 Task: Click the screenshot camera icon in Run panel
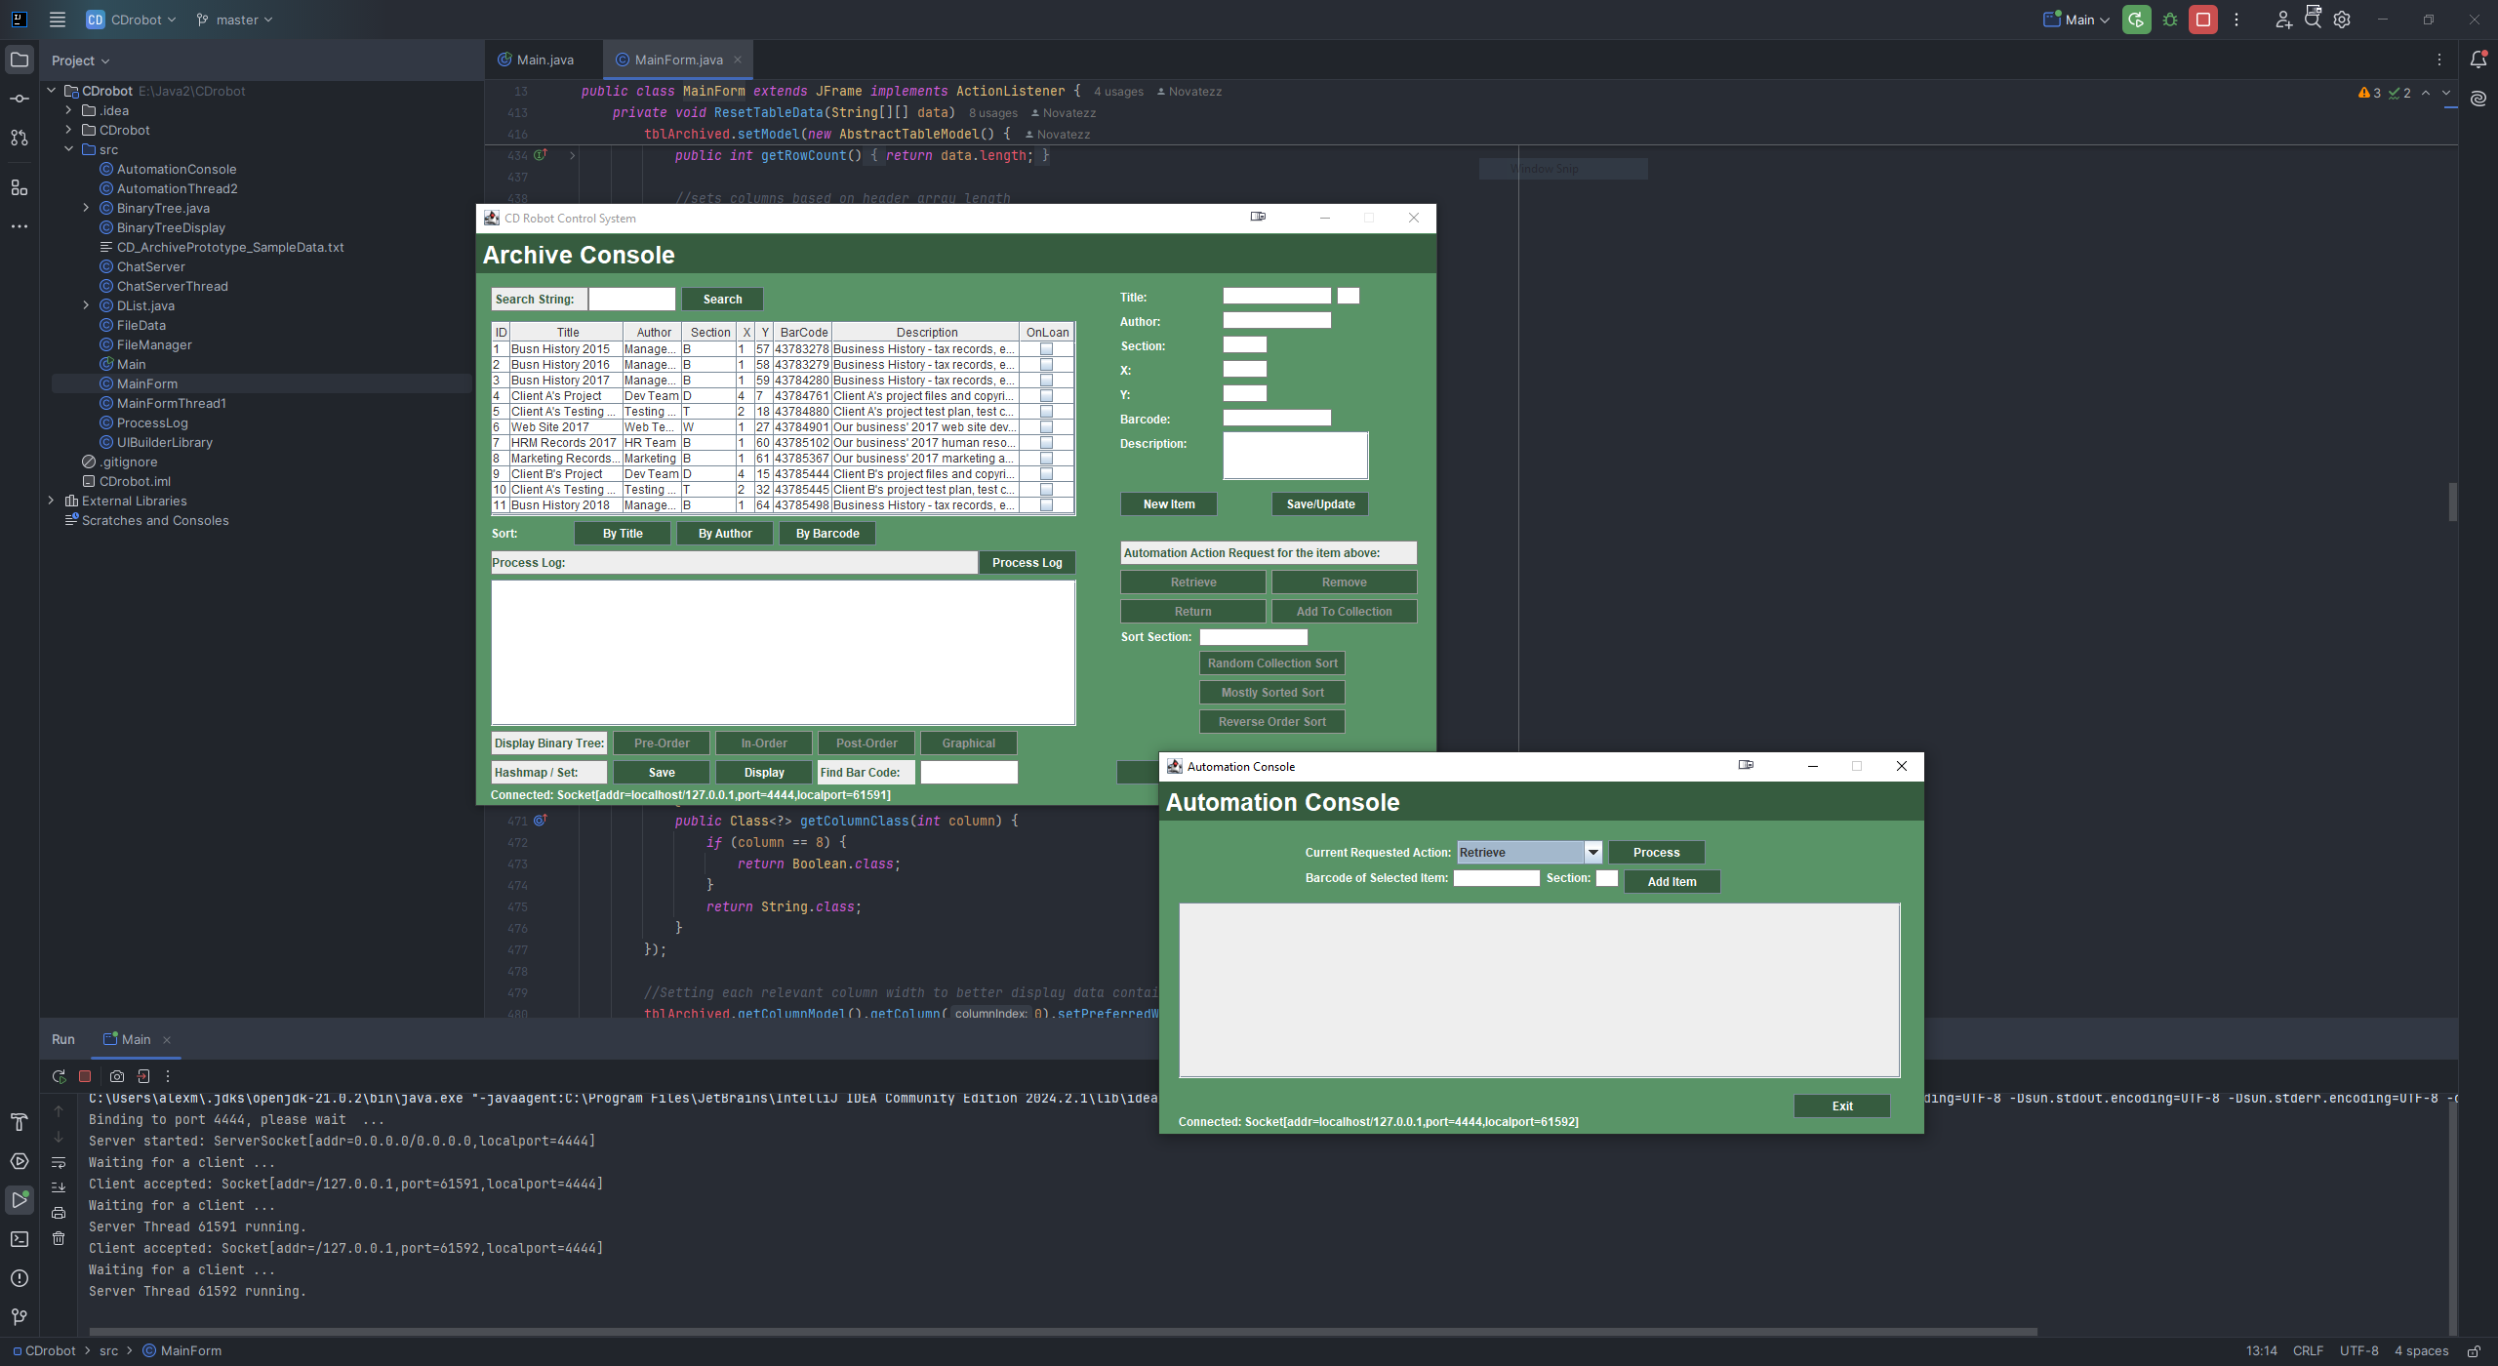(x=117, y=1076)
